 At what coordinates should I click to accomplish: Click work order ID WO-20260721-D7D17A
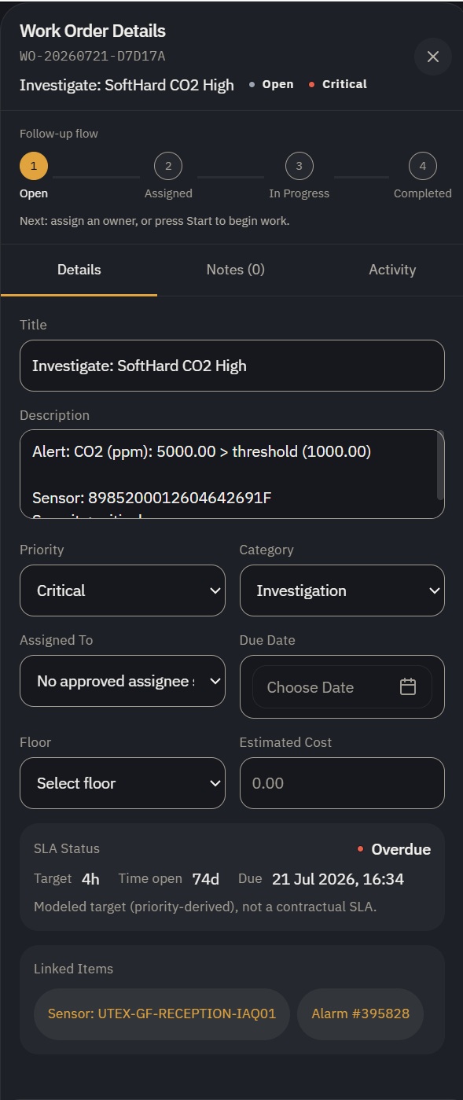pyautogui.click(x=93, y=57)
